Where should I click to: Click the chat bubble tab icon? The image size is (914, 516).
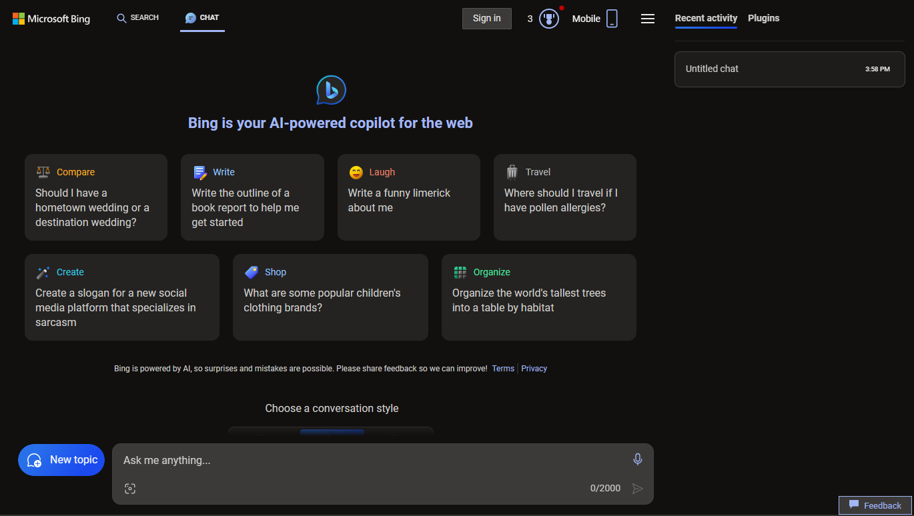click(x=191, y=18)
